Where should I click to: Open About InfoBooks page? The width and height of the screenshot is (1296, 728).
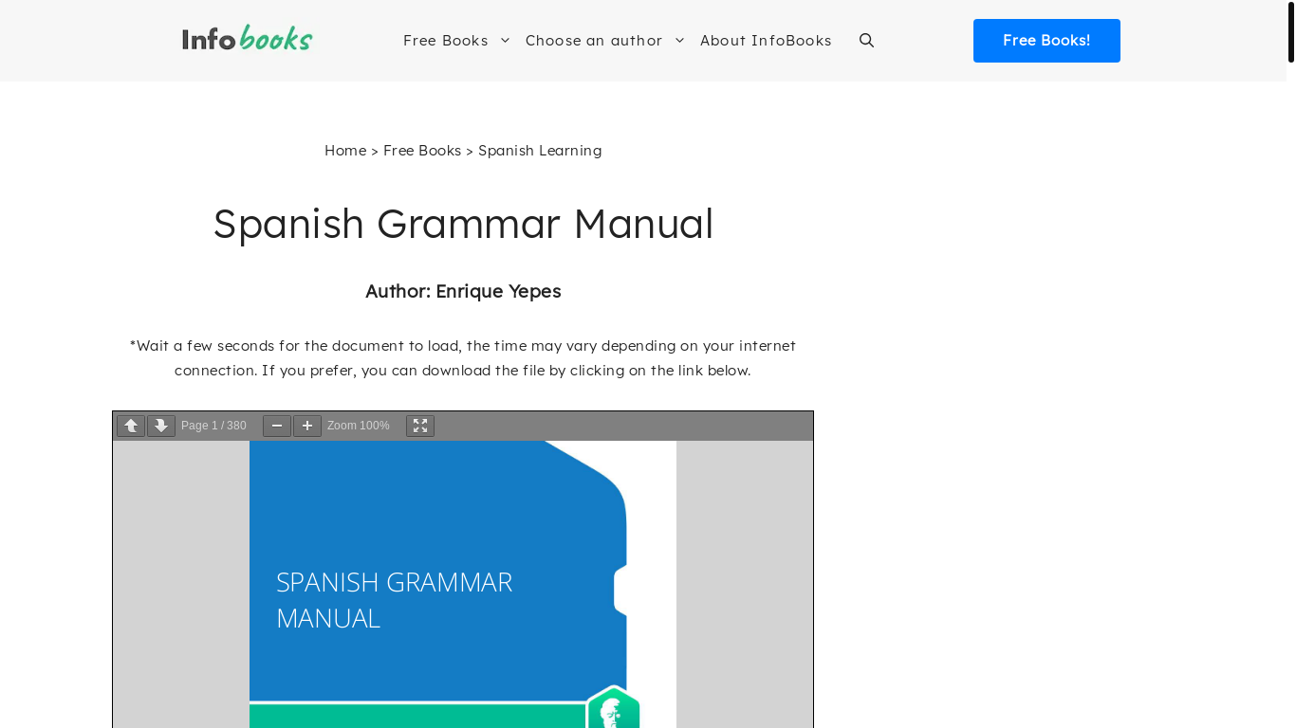click(x=766, y=40)
